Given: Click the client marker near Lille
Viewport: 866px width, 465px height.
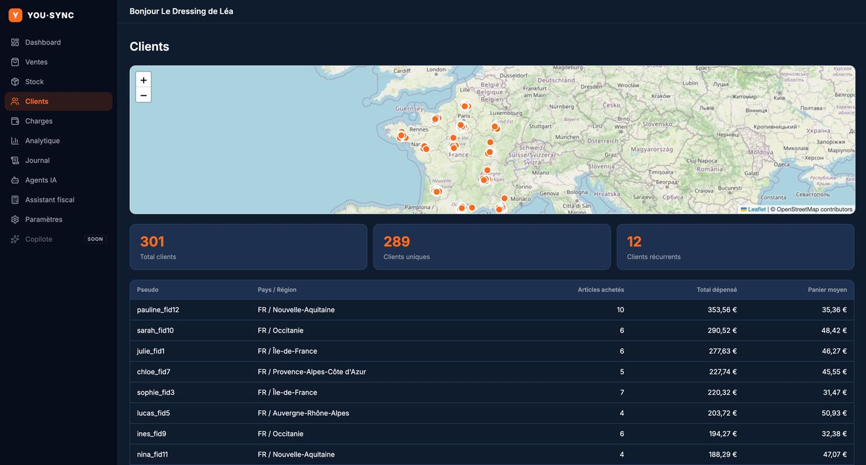Looking at the screenshot, I should tap(465, 106).
